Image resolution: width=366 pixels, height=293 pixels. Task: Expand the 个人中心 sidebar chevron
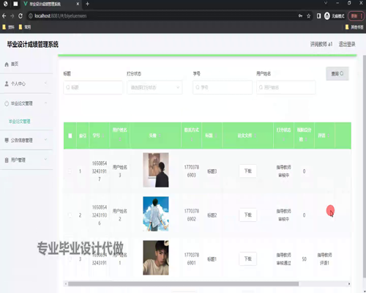45,84
